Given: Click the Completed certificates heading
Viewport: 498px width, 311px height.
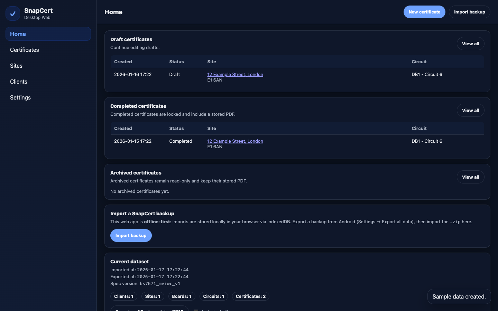Looking at the screenshot, I should coord(138,106).
